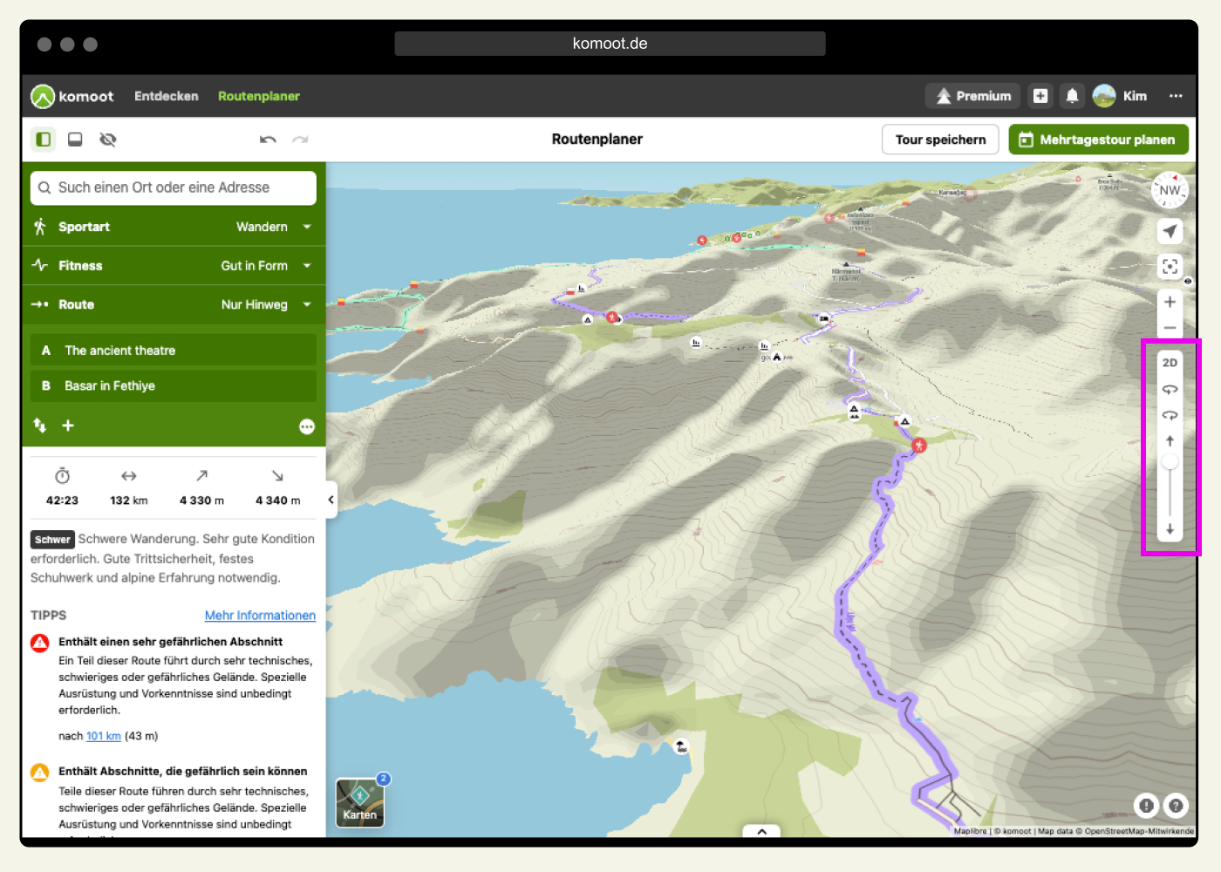Focus the search place or address field
The width and height of the screenshot is (1221, 872).
click(174, 187)
